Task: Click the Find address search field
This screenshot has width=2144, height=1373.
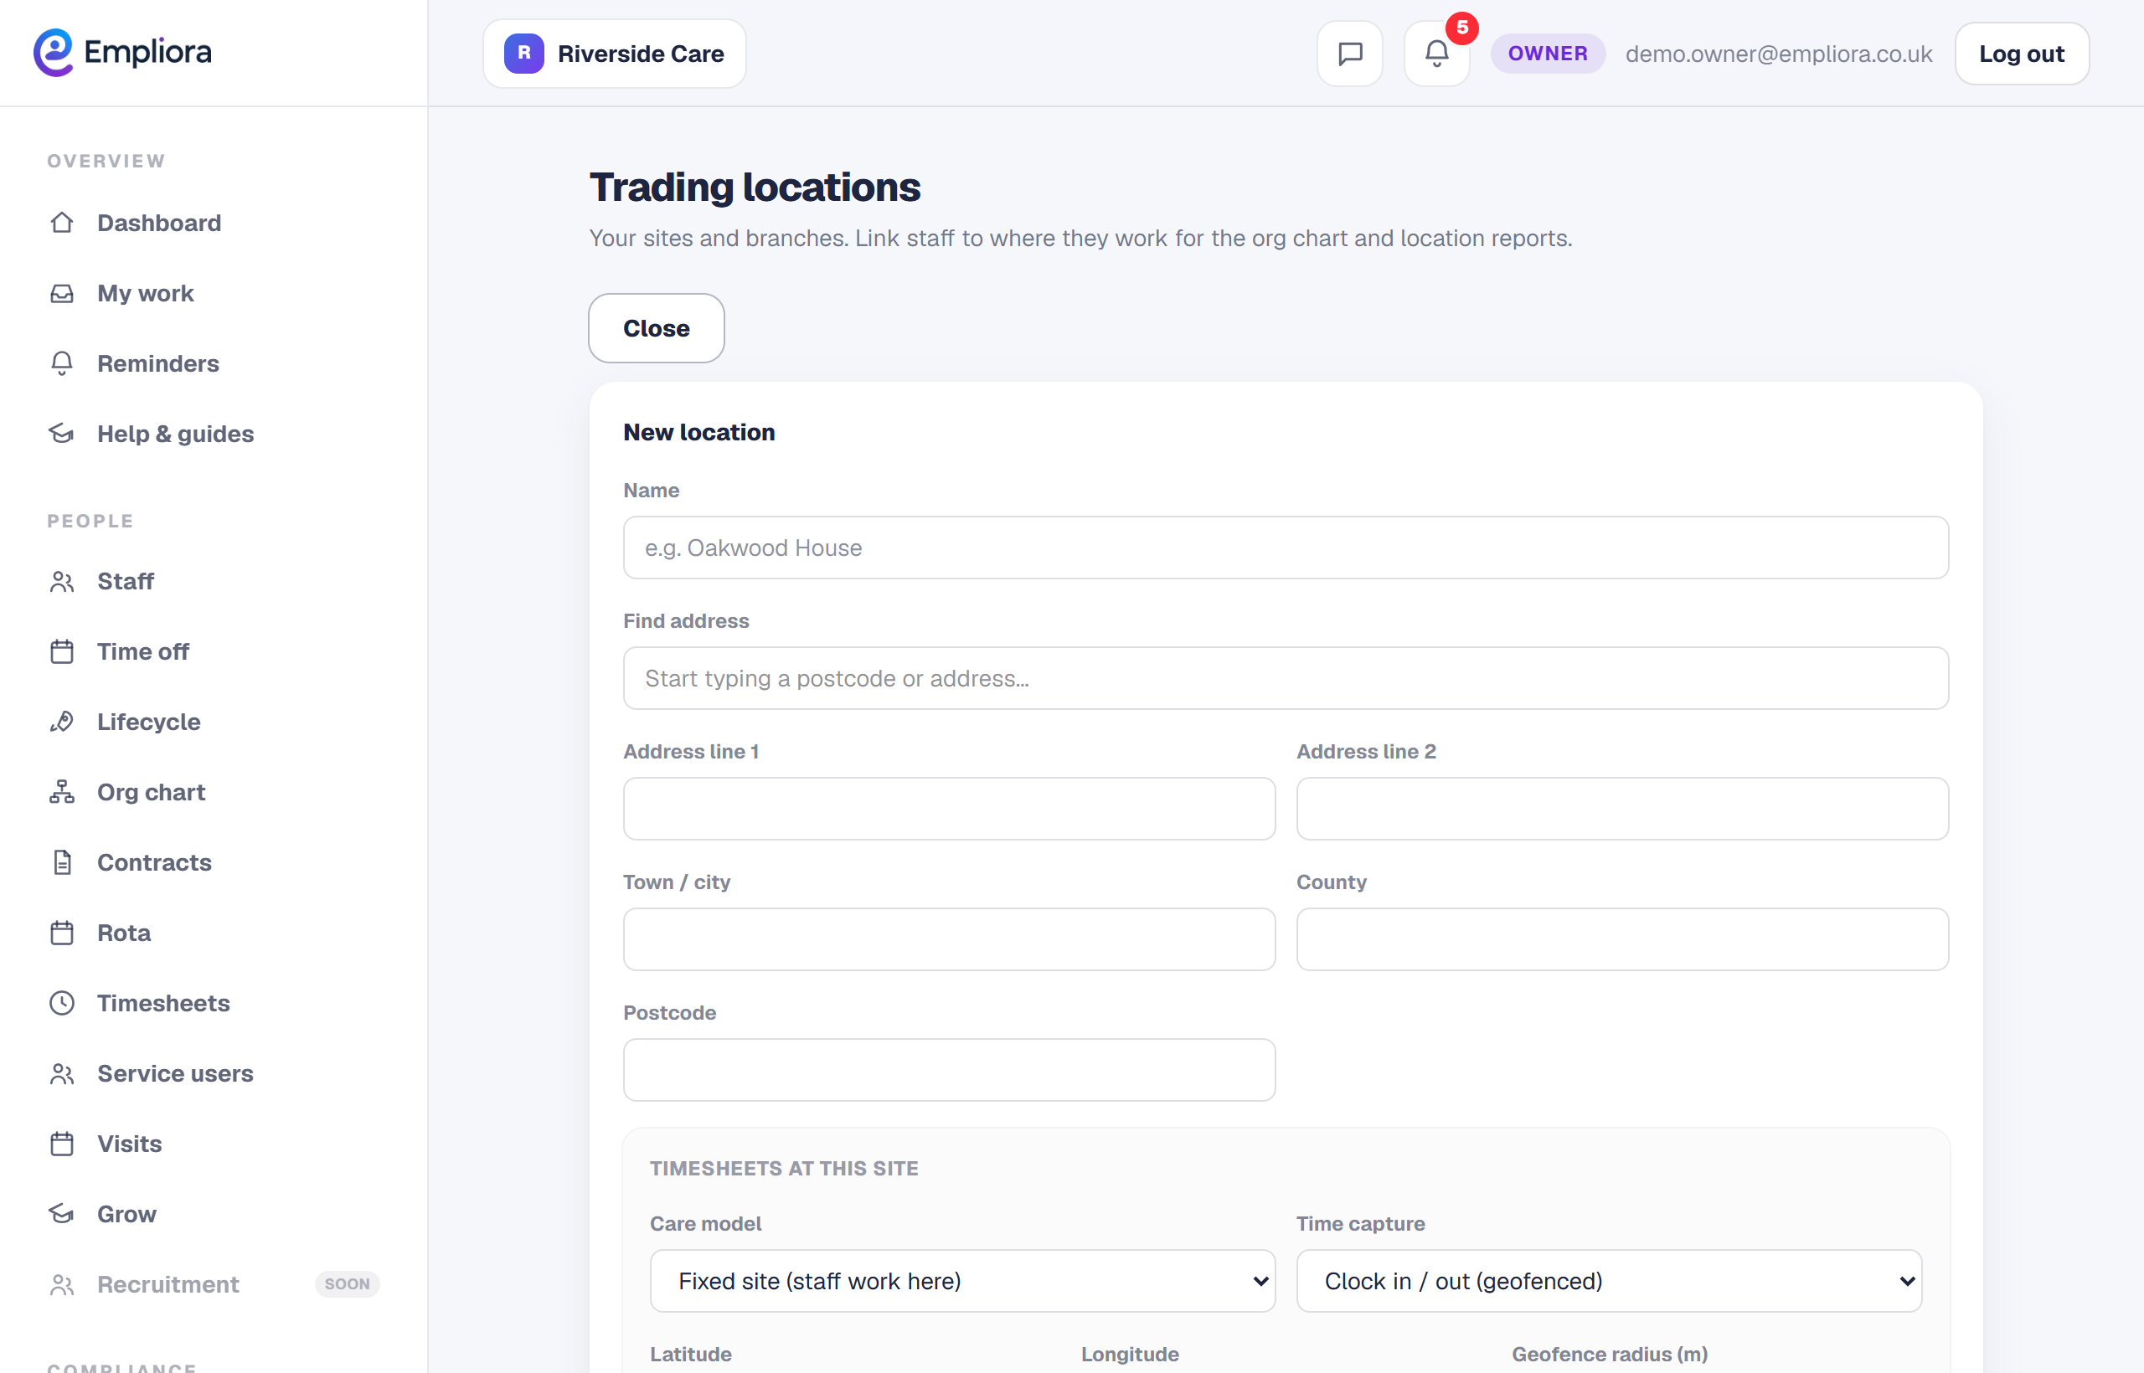Action: pyautogui.click(x=1286, y=677)
